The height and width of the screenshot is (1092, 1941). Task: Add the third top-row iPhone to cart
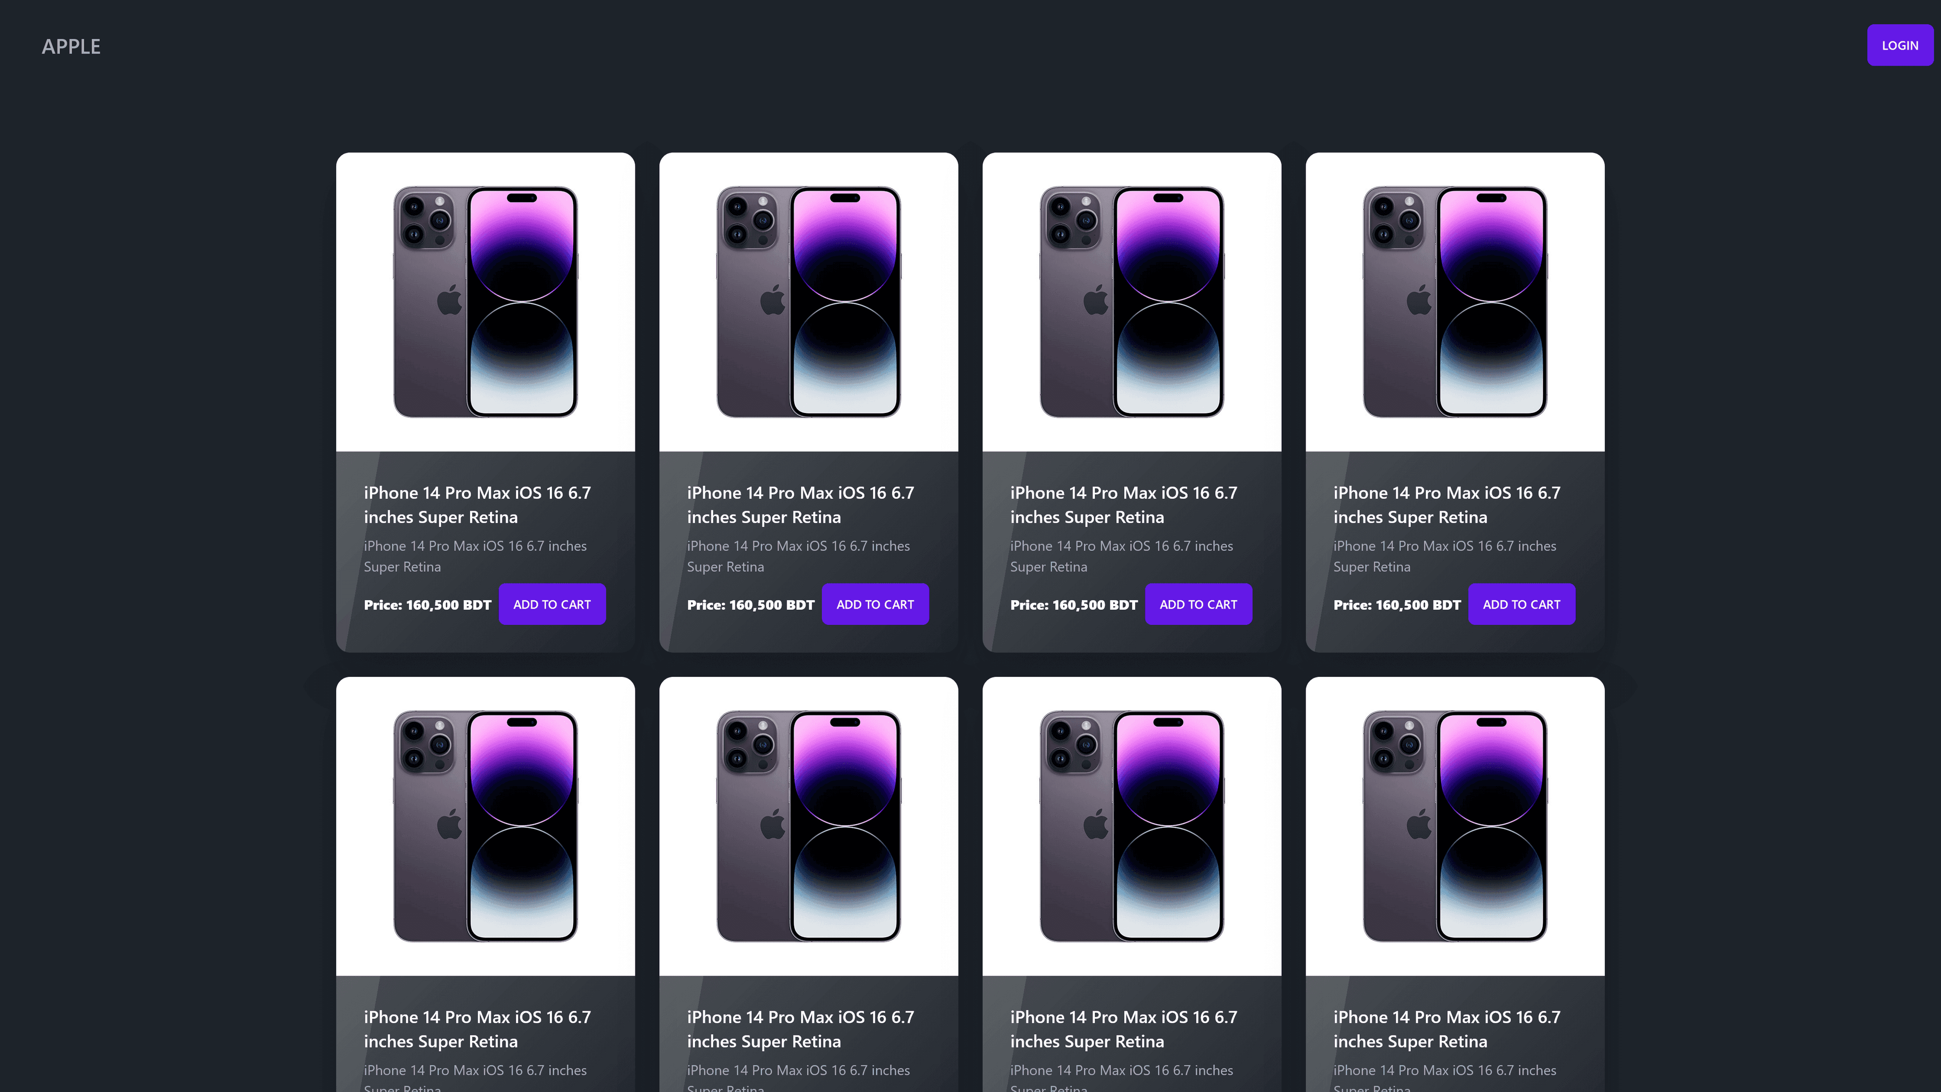(1198, 605)
